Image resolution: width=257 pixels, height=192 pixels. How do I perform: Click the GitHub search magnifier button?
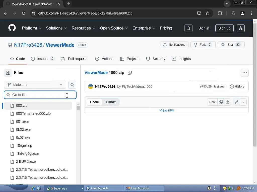(188, 28)
